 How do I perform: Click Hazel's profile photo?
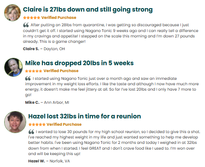point(15,122)
